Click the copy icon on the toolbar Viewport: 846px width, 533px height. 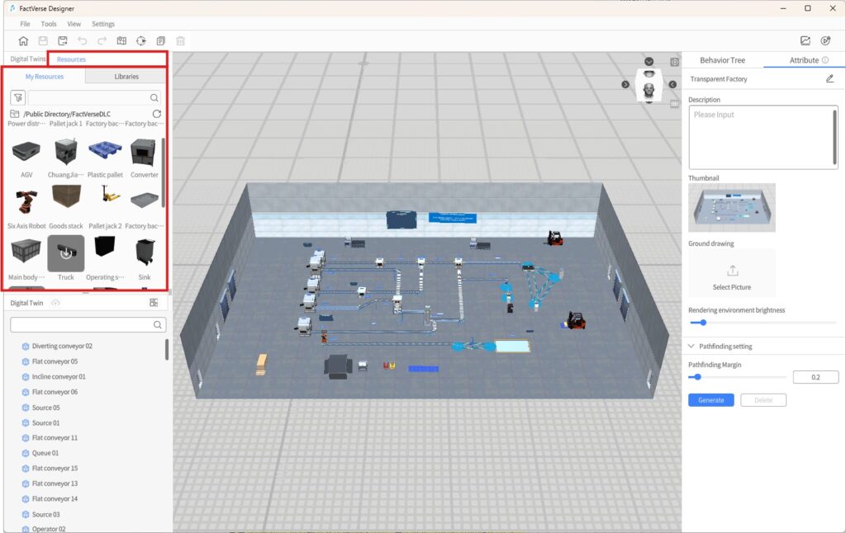click(161, 40)
